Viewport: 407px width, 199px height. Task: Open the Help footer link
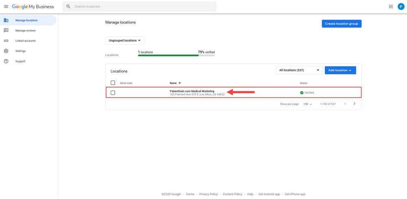point(250,194)
